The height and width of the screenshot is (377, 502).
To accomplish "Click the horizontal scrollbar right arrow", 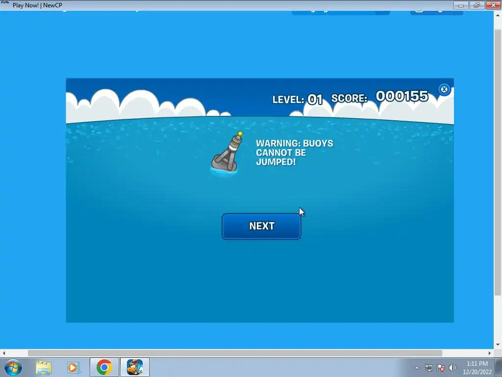I will click(x=490, y=353).
